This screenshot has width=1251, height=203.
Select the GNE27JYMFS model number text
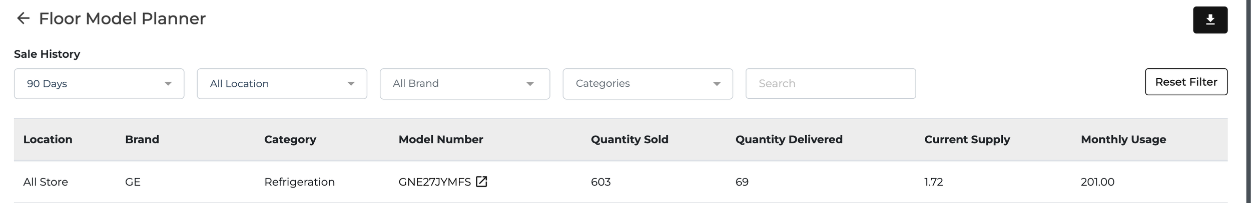434,182
